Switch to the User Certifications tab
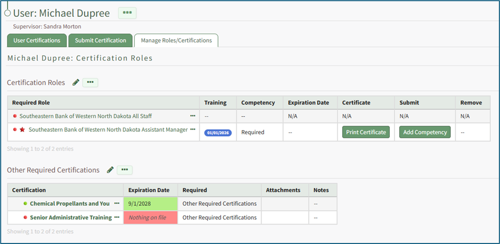Screen dimensions: 500x244 point(37,40)
